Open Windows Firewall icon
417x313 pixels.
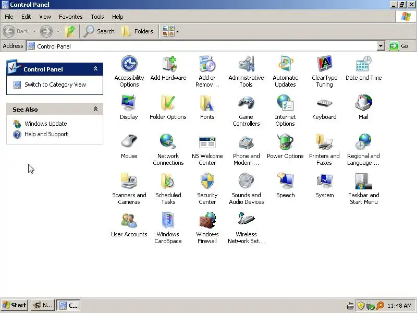pos(207,220)
